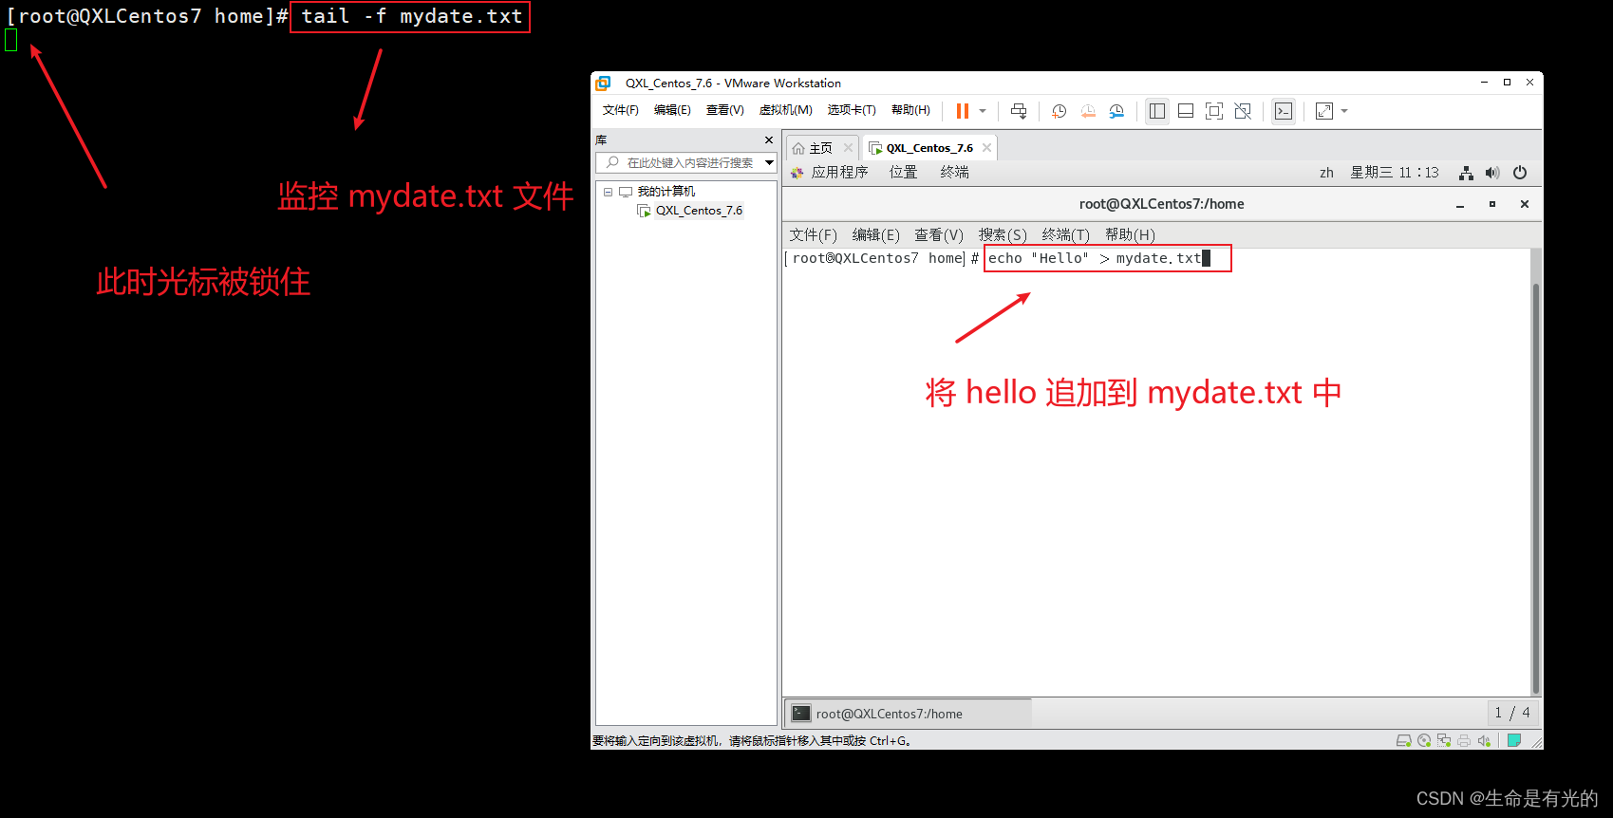
Task: Open the power options dropdown beside pause
Action: click(983, 111)
